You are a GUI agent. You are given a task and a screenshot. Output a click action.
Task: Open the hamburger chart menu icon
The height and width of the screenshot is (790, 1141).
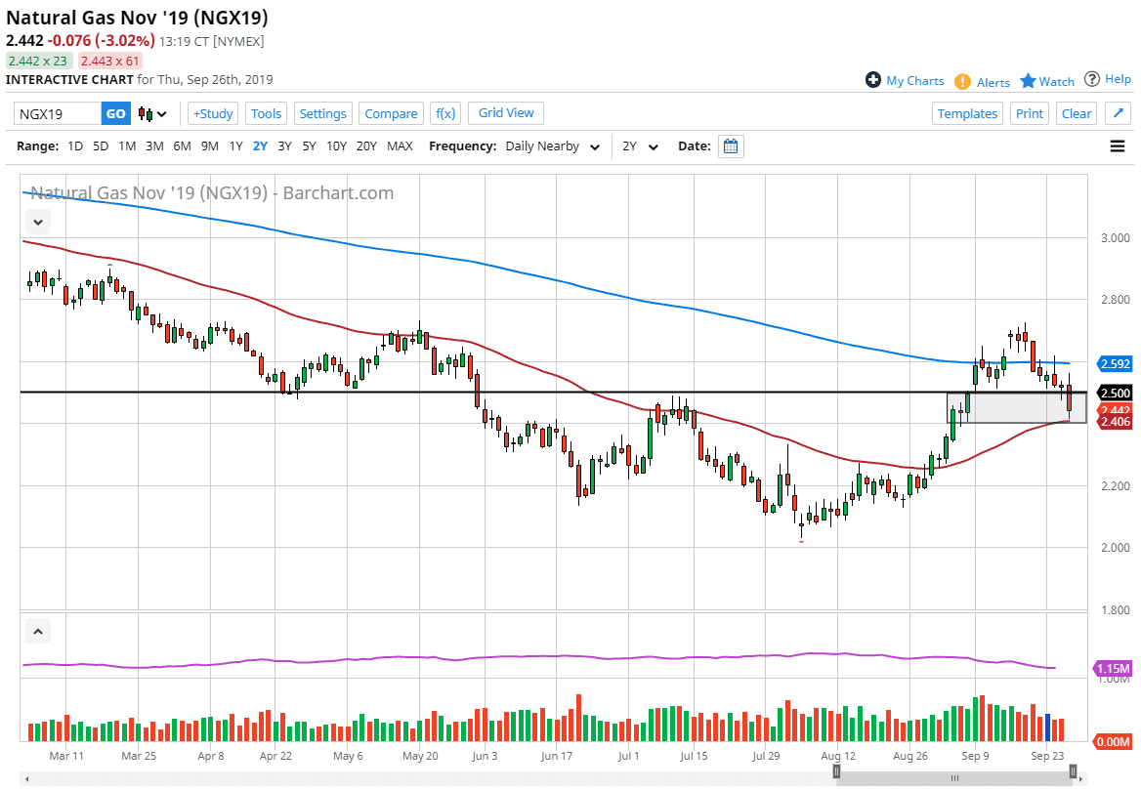click(1118, 146)
